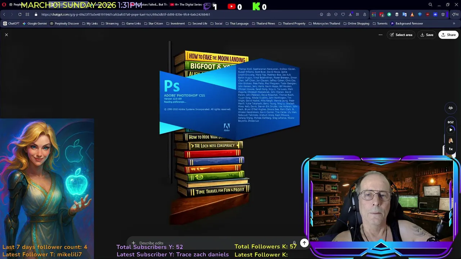Click the chatgpt.com URL address bar
Screen dimensions: 461x259
click(126, 14)
